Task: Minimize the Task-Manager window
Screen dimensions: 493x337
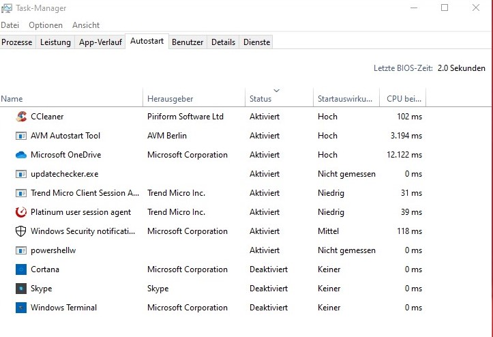Action: tap(414, 8)
